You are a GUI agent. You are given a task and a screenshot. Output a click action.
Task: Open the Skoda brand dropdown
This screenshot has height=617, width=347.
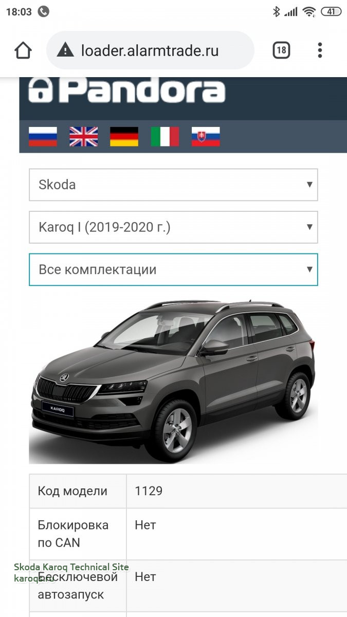coord(173,185)
